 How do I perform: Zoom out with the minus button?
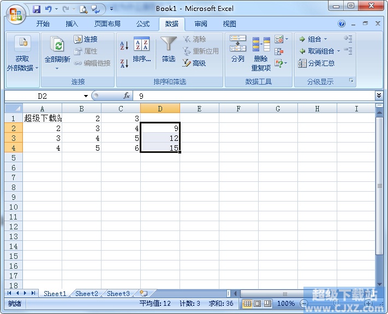click(304, 304)
